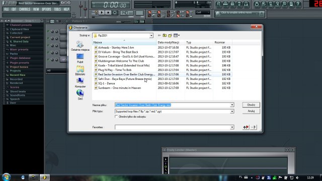Toggle third channel's green mute LED

(48, 45)
